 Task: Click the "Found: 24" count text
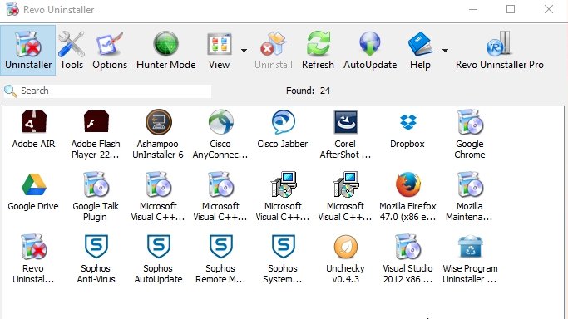point(308,91)
